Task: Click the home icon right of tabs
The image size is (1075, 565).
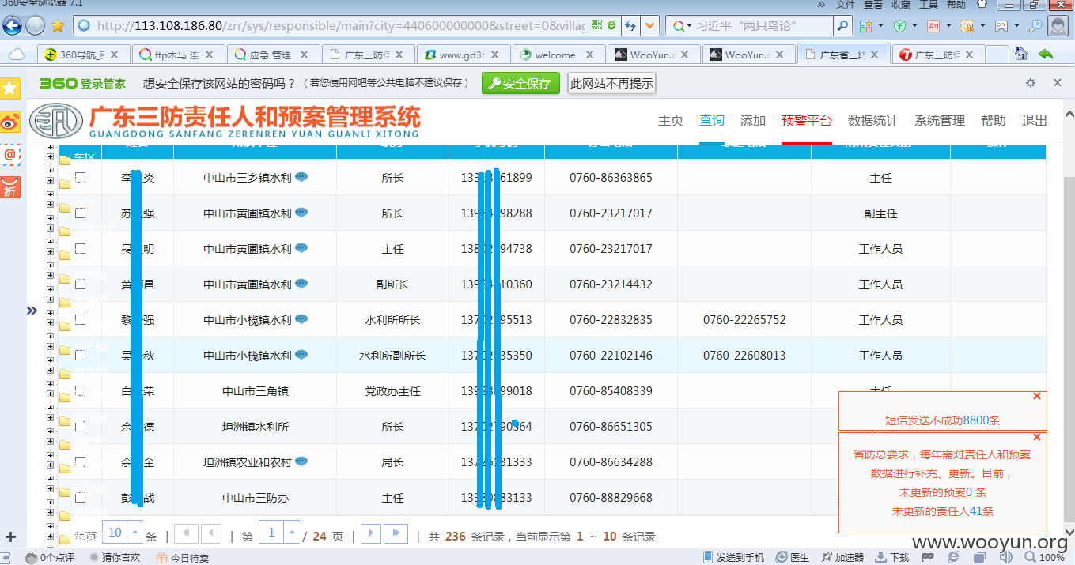Action: pos(1021,54)
